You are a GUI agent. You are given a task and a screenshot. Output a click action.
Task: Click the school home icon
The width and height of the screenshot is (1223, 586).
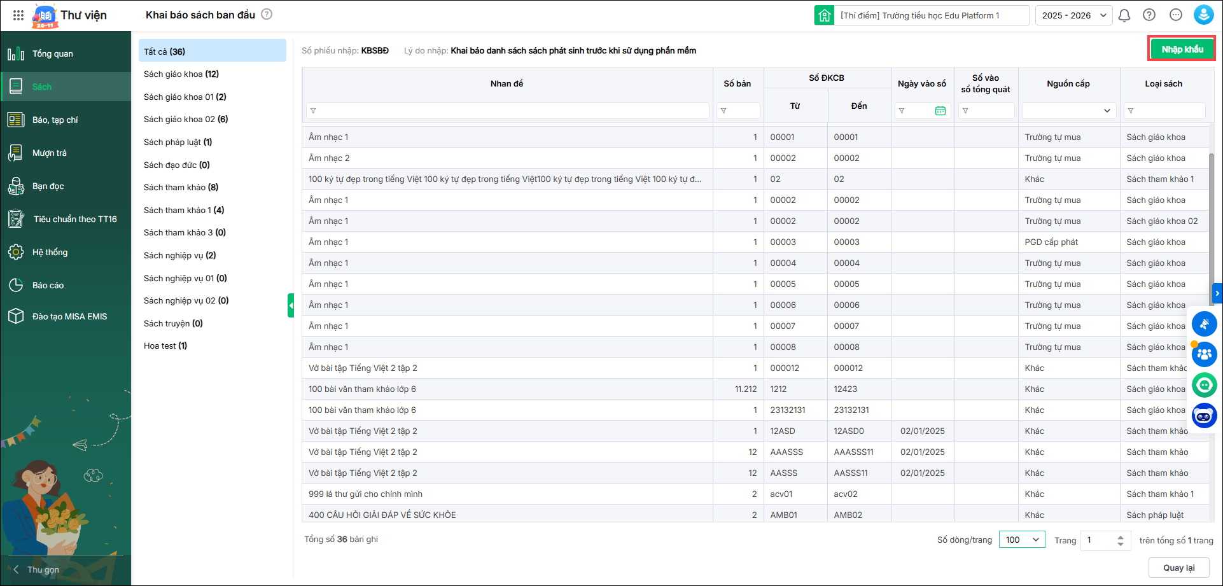(x=824, y=15)
